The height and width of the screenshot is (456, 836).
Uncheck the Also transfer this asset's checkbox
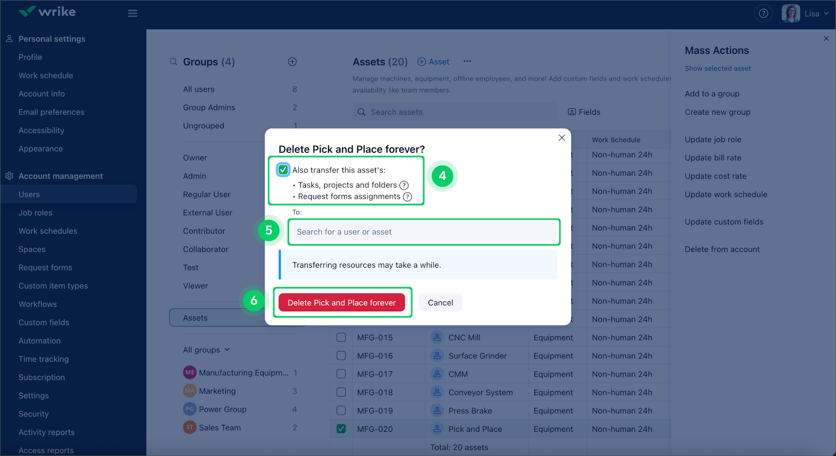(283, 170)
